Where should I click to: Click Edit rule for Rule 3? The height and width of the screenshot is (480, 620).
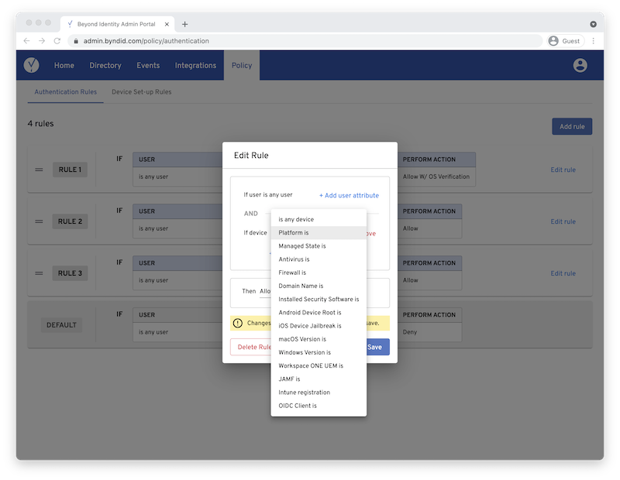[x=563, y=273]
